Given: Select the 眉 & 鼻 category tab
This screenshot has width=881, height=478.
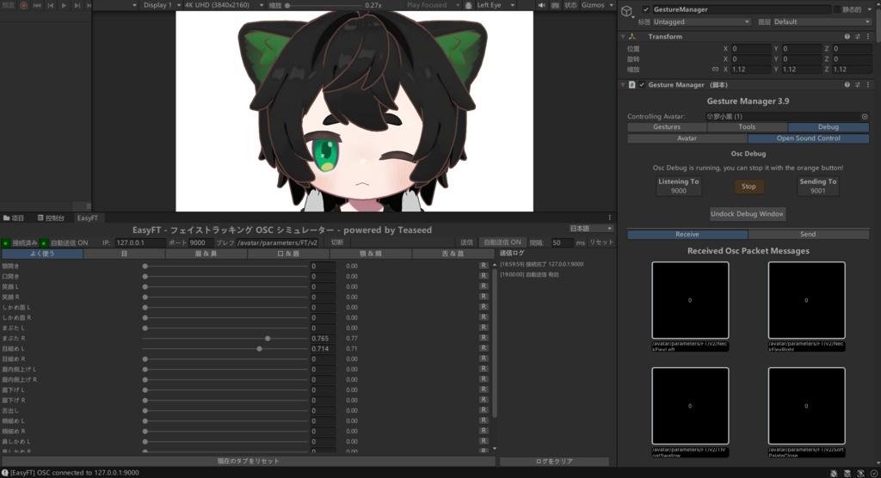Looking at the screenshot, I should (206, 254).
